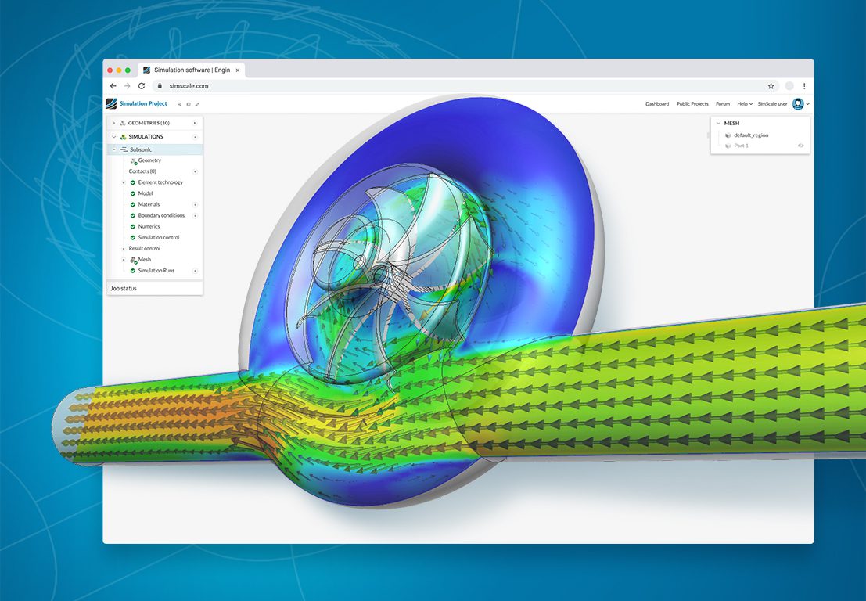Open the Job status panel
Viewport: 866px width, 601px height.
[x=155, y=288]
